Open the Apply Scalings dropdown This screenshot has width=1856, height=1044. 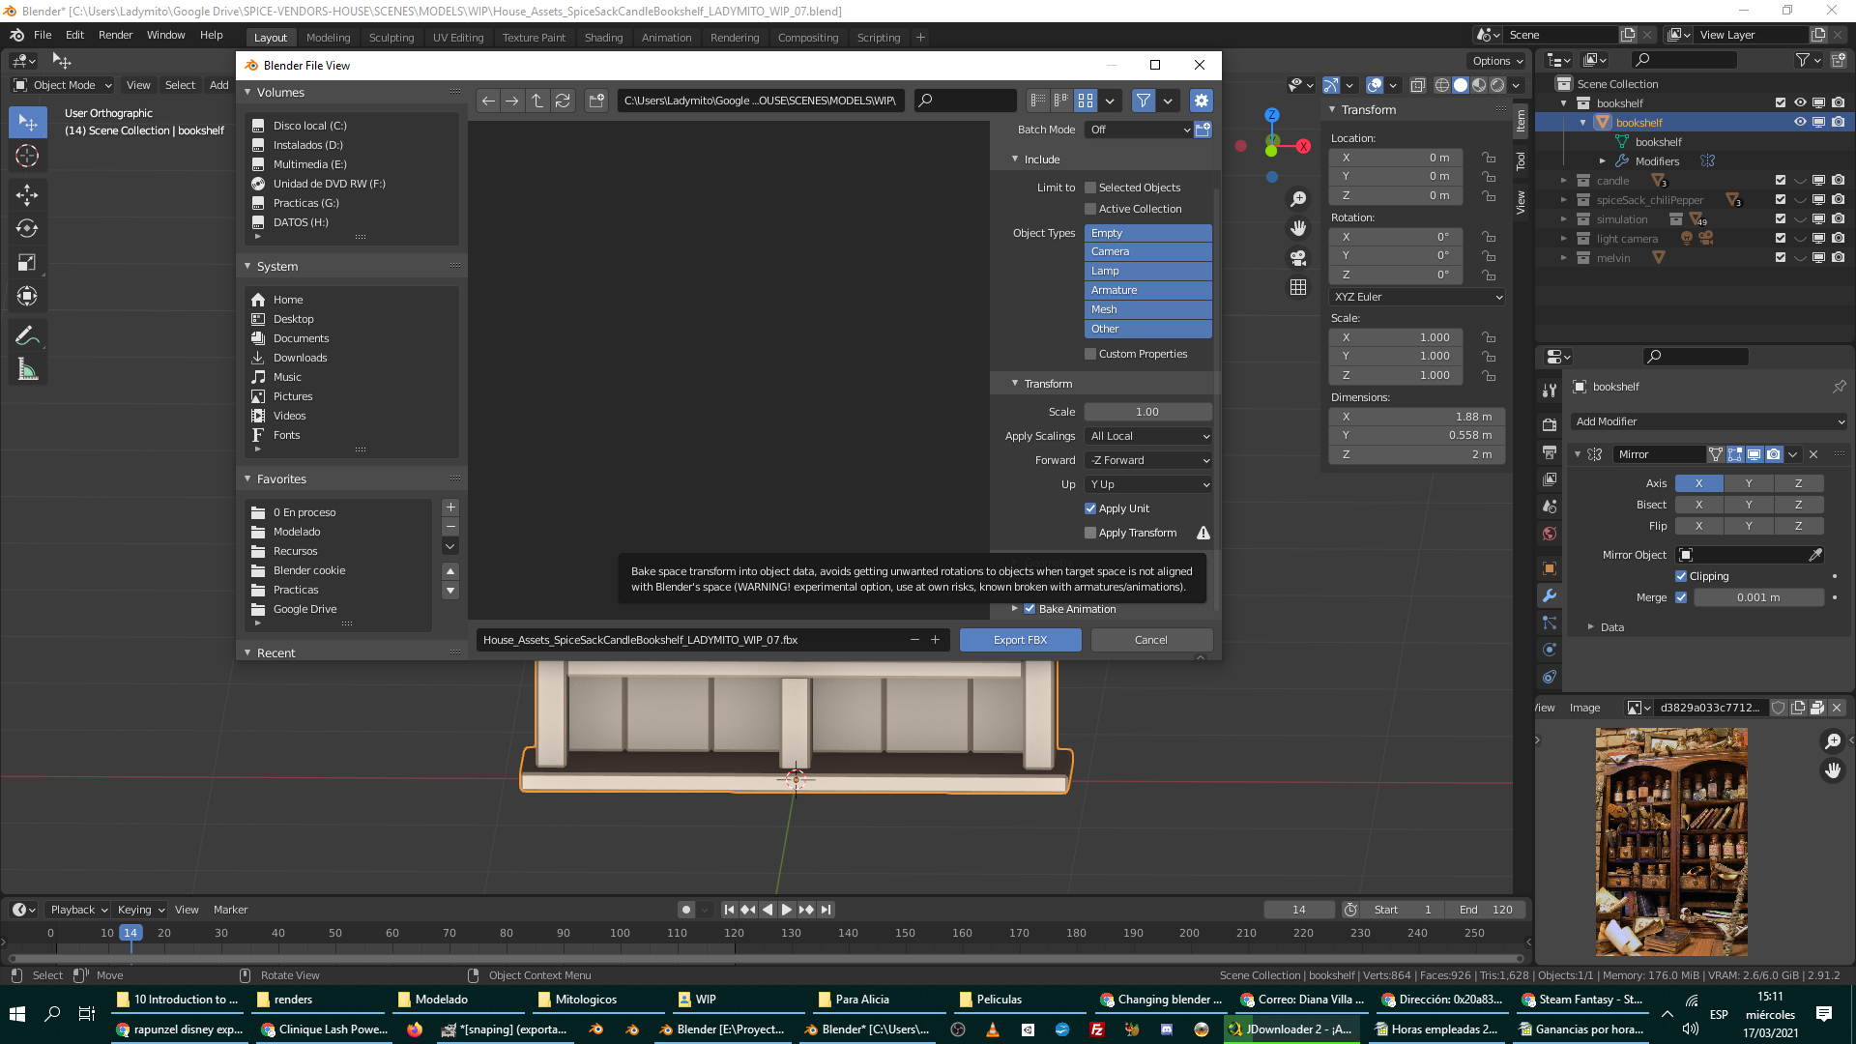pos(1148,436)
